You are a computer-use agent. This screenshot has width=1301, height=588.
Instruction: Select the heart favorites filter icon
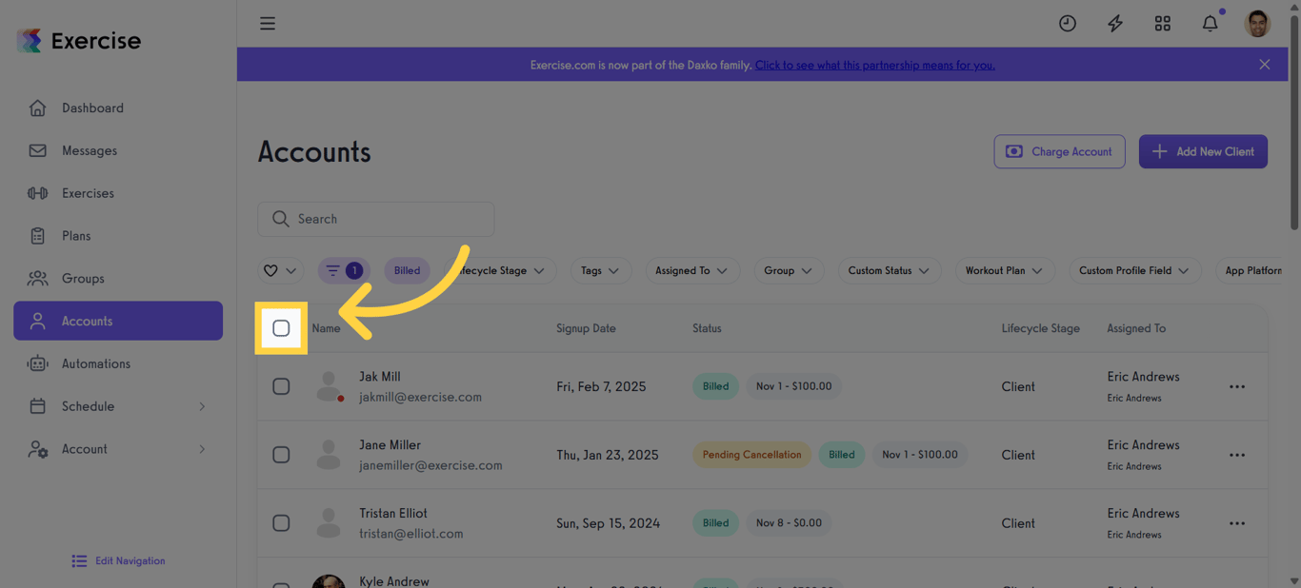coord(273,270)
